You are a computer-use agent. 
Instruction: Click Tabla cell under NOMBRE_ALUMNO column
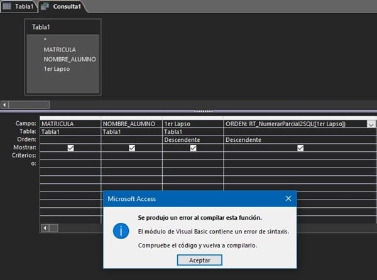click(x=131, y=132)
